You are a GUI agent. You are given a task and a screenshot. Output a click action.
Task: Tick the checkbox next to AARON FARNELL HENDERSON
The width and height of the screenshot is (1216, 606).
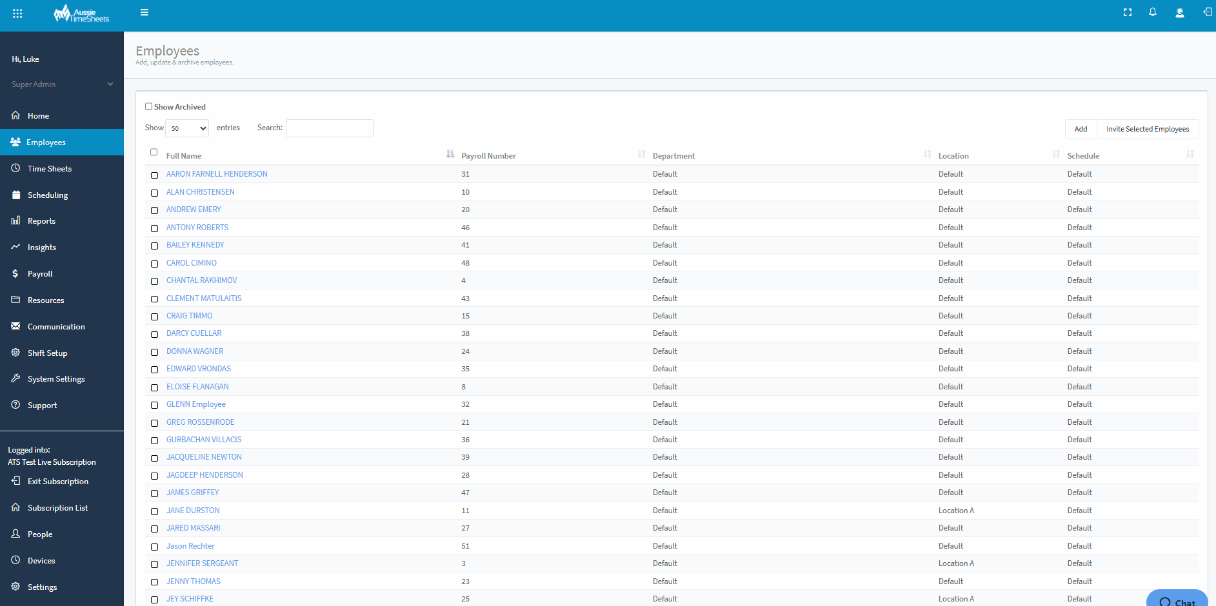(154, 175)
